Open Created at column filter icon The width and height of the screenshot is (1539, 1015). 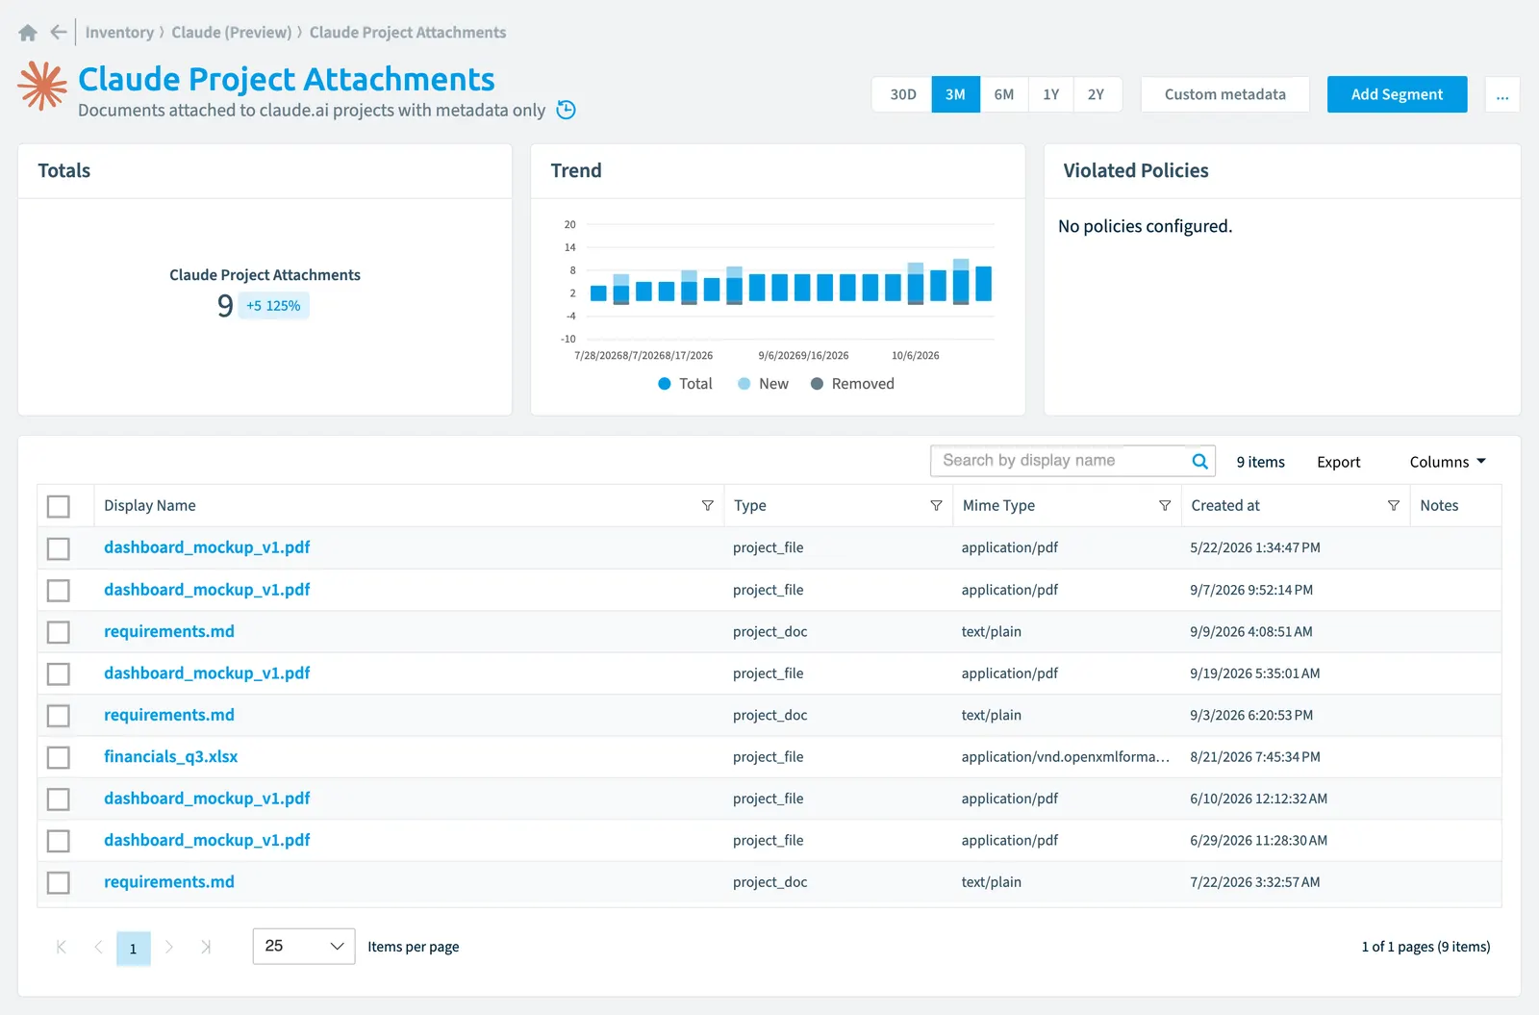(1393, 505)
